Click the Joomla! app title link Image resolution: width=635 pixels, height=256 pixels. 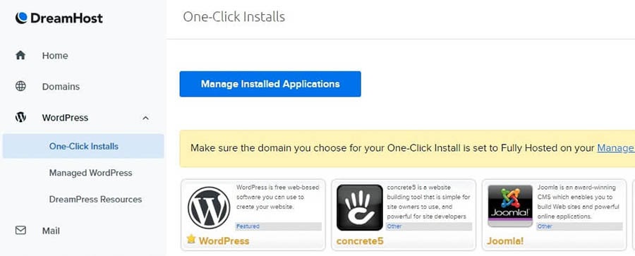pos(505,241)
